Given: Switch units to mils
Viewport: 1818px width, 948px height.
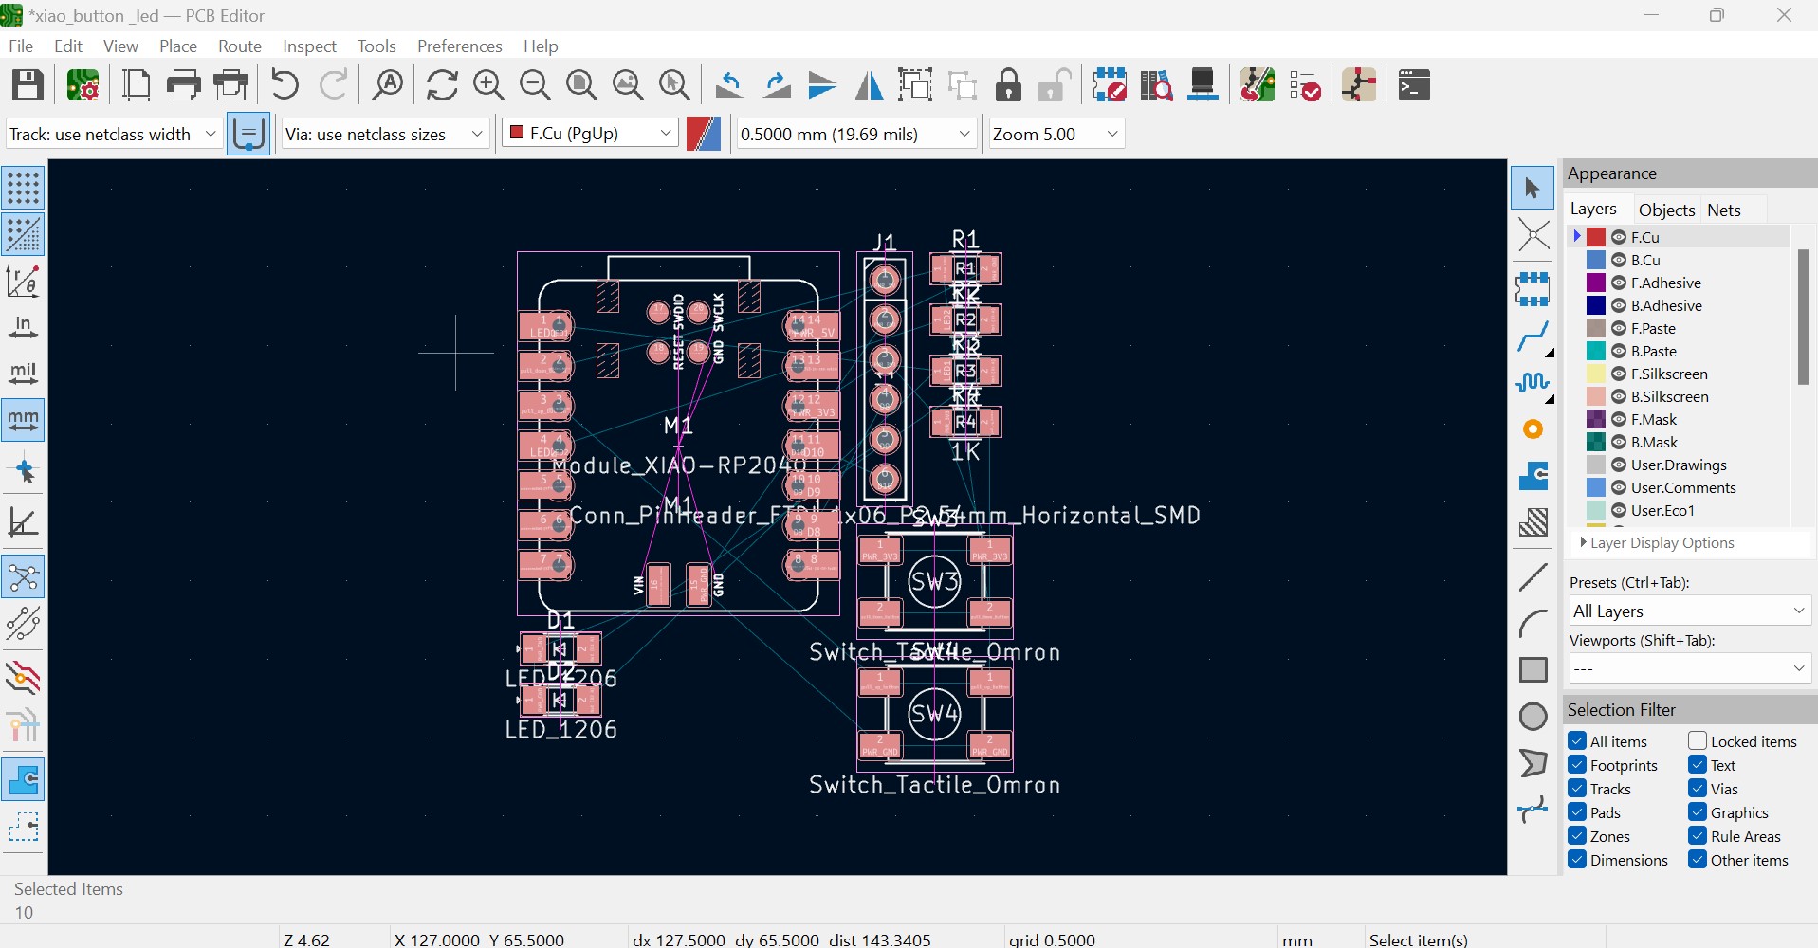Looking at the screenshot, I should click(23, 374).
